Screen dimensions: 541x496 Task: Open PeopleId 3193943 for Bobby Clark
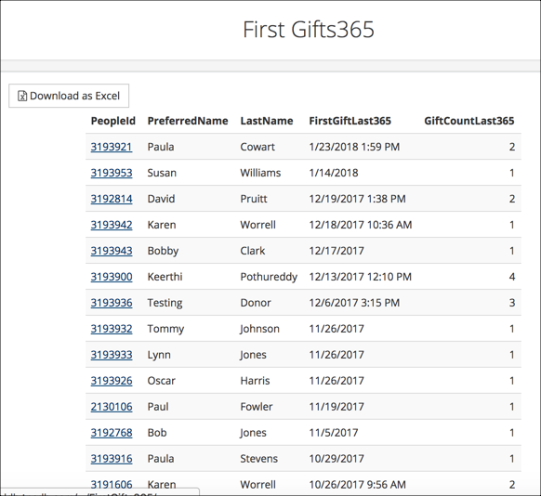click(x=112, y=251)
